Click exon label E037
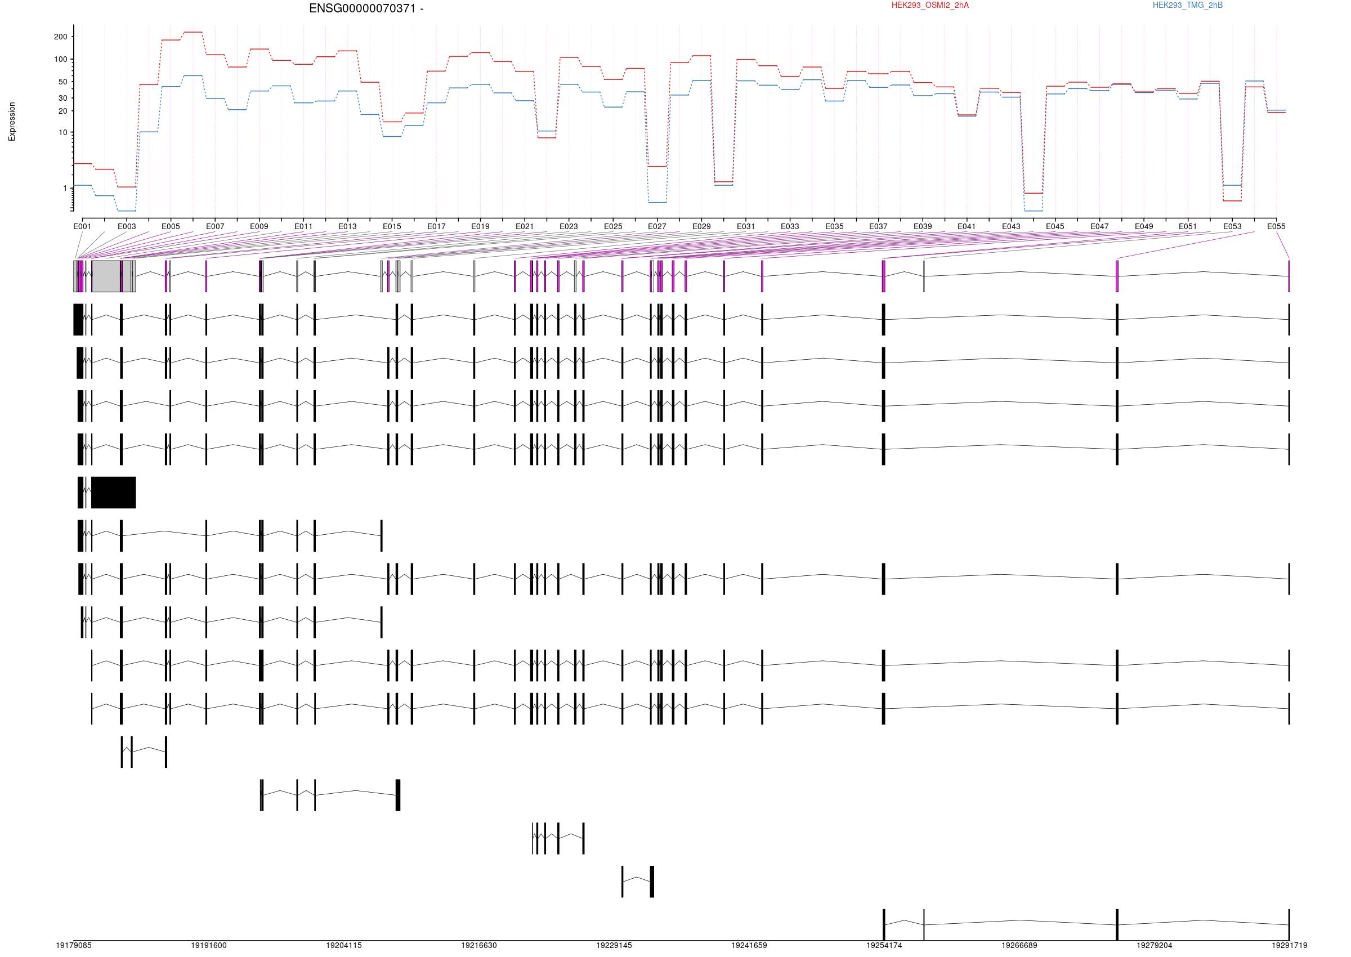 click(x=879, y=226)
